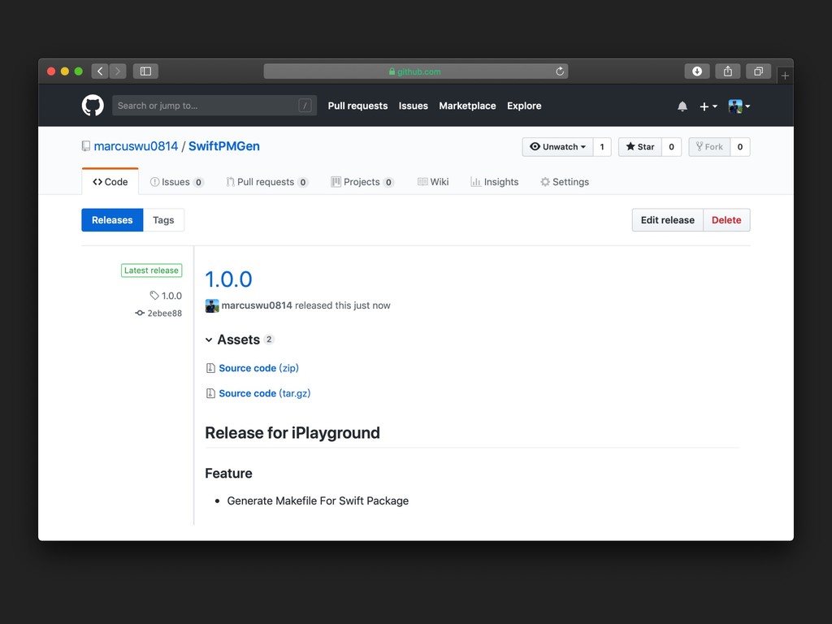
Task: Download Source code (tar.gz)
Action: (x=265, y=393)
